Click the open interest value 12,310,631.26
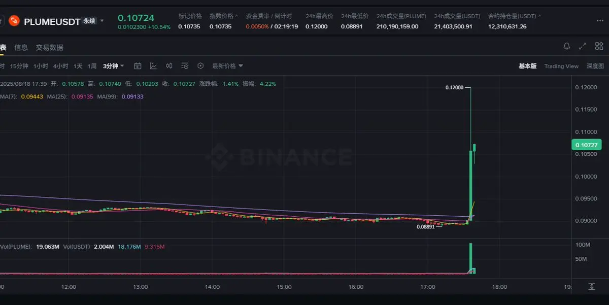 pyautogui.click(x=507, y=26)
